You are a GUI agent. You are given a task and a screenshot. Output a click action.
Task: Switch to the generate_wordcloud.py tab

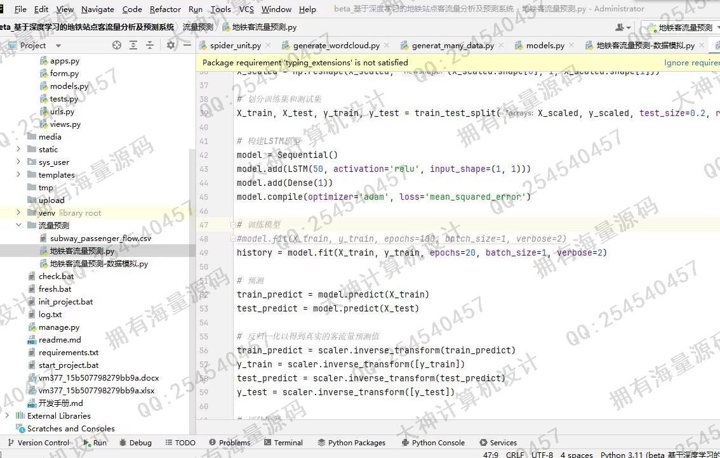point(336,46)
